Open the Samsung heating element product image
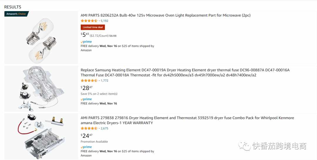 41,88
